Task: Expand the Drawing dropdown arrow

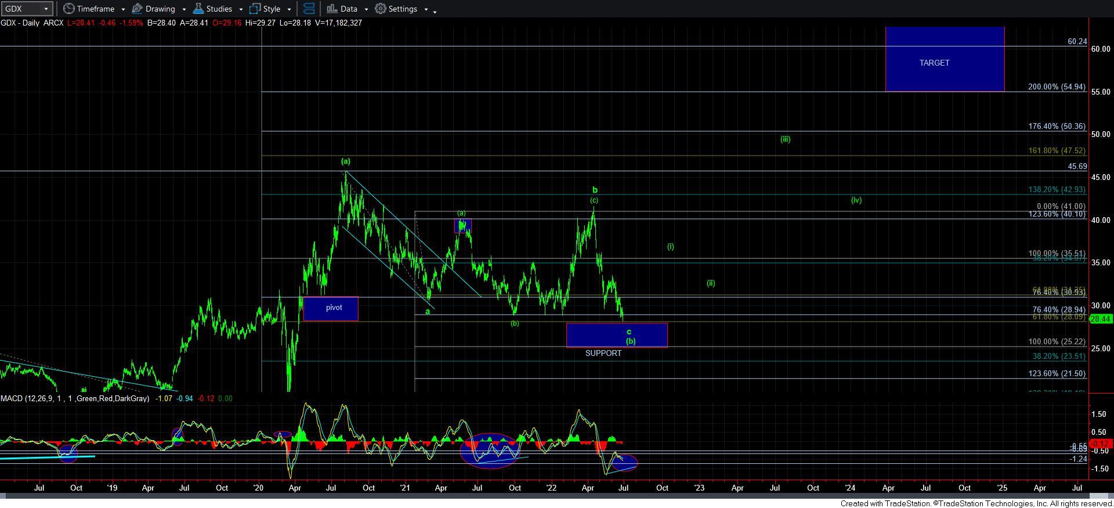Action: (x=184, y=9)
